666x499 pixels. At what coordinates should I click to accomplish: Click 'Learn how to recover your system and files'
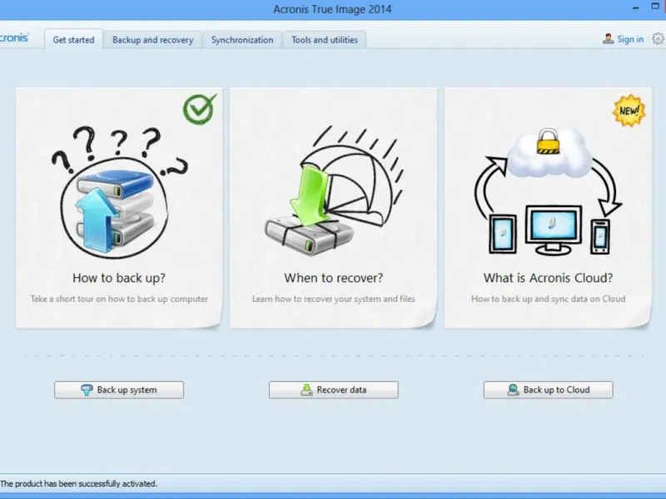334,299
